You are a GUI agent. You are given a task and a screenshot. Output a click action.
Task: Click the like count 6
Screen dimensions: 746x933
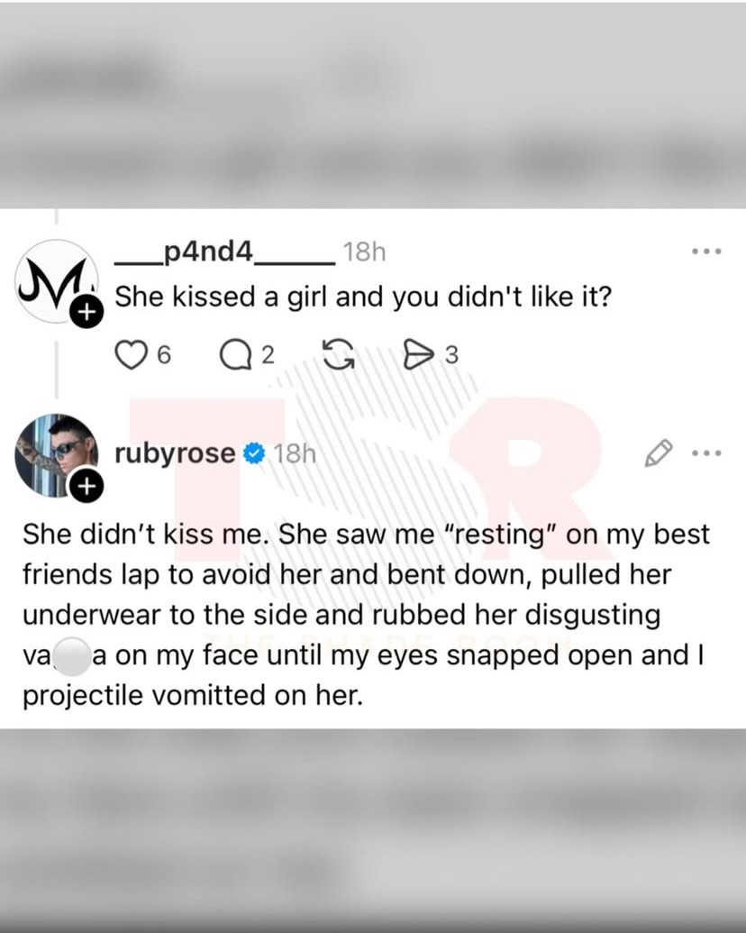coord(164,355)
